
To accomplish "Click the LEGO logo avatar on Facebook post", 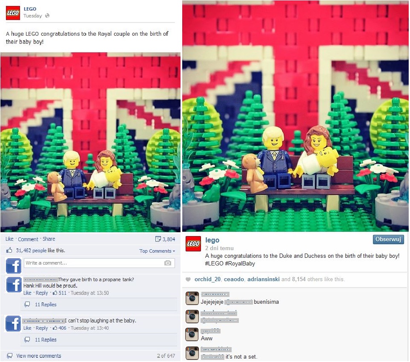I will (x=13, y=13).
